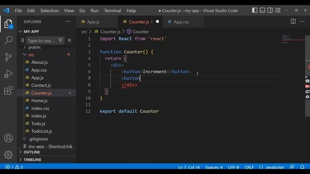Open the Run menu
Viewport: 310px width, 174px height.
point(94,11)
